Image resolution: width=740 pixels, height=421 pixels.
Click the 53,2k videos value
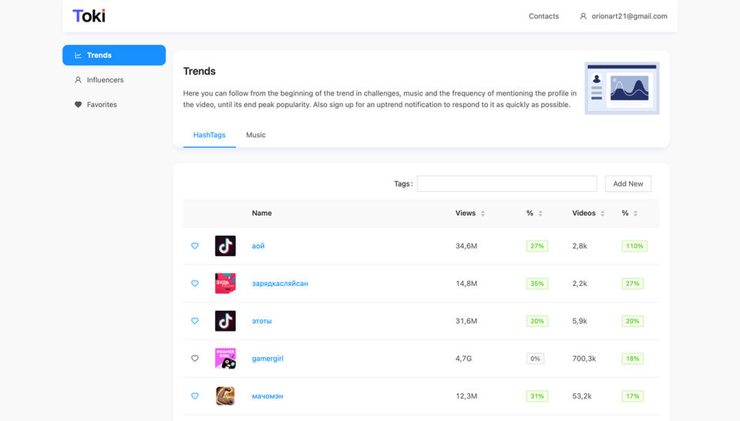(582, 396)
